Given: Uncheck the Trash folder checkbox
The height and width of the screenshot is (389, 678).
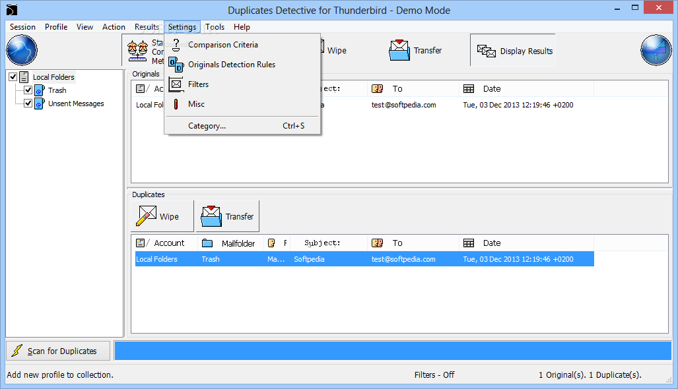Looking at the screenshot, I should 28,90.
